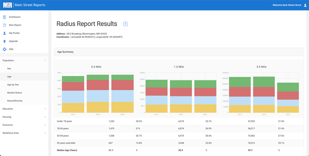Open Marital Status report
The width and height of the screenshot is (309, 156).
(14, 93)
